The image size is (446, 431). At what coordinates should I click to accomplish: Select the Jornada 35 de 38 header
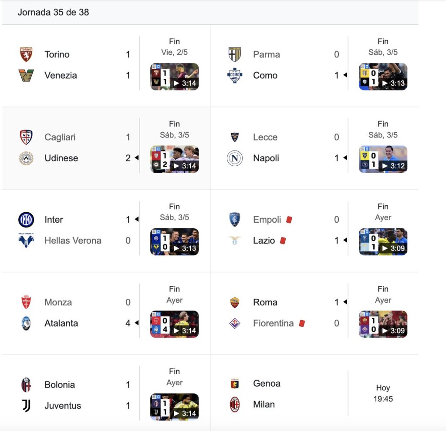point(53,12)
